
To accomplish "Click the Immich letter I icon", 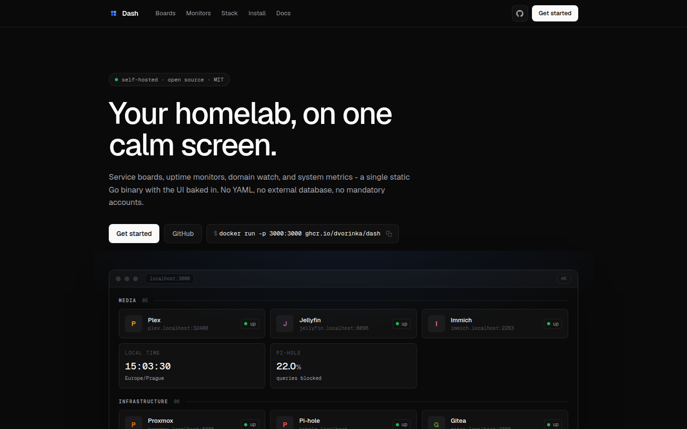I will [437, 324].
